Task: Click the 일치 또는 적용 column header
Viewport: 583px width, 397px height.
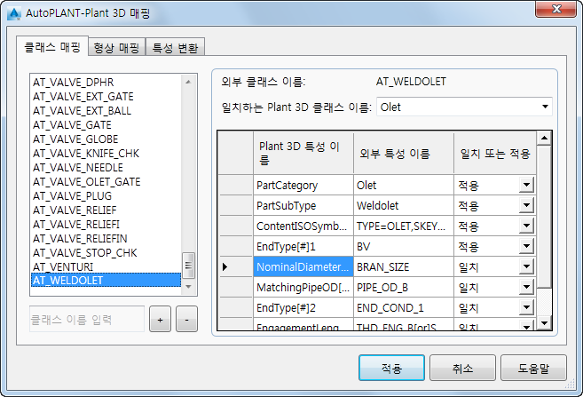Action: coord(495,153)
